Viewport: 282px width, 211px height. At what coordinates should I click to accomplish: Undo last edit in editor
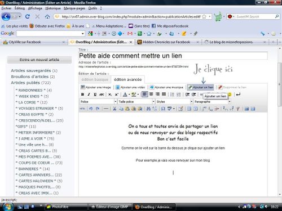coord(91,109)
